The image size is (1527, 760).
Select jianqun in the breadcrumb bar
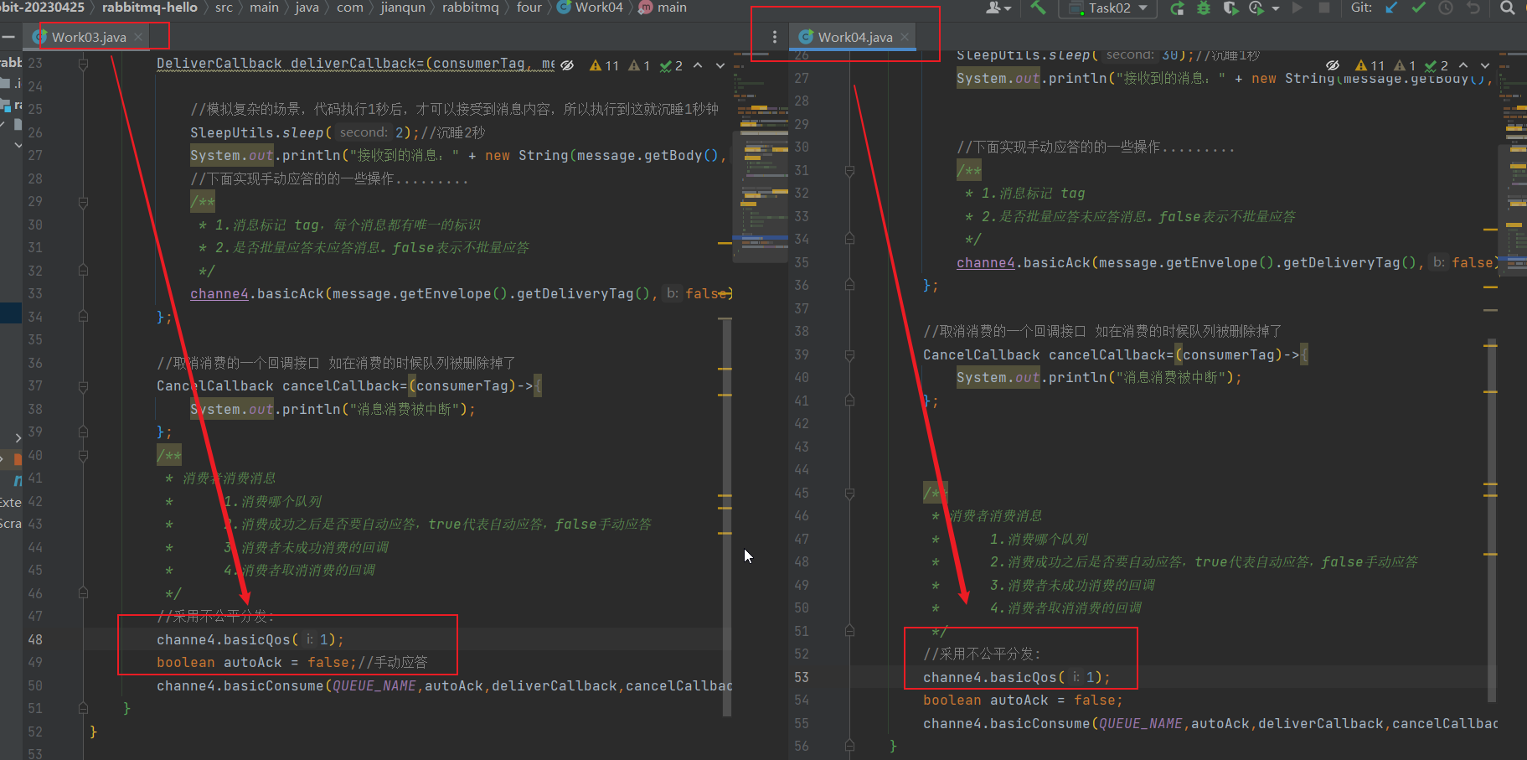coord(403,8)
